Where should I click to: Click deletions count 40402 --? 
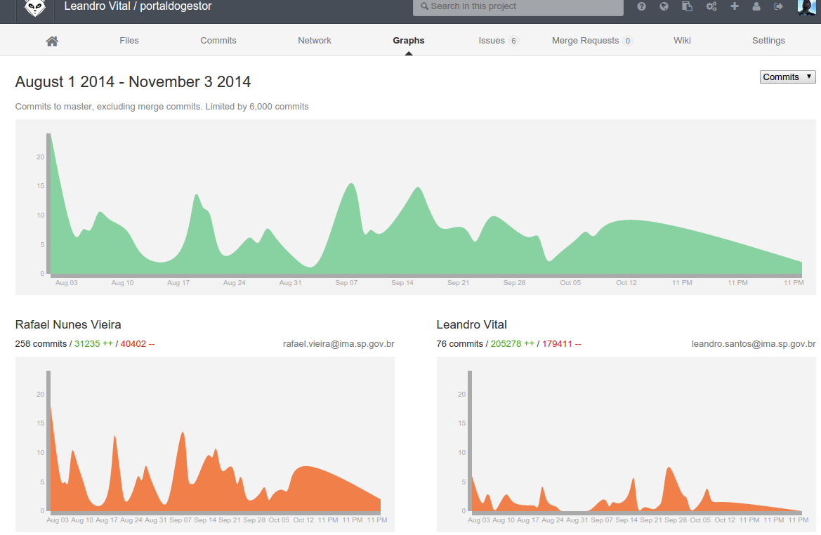click(137, 344)
